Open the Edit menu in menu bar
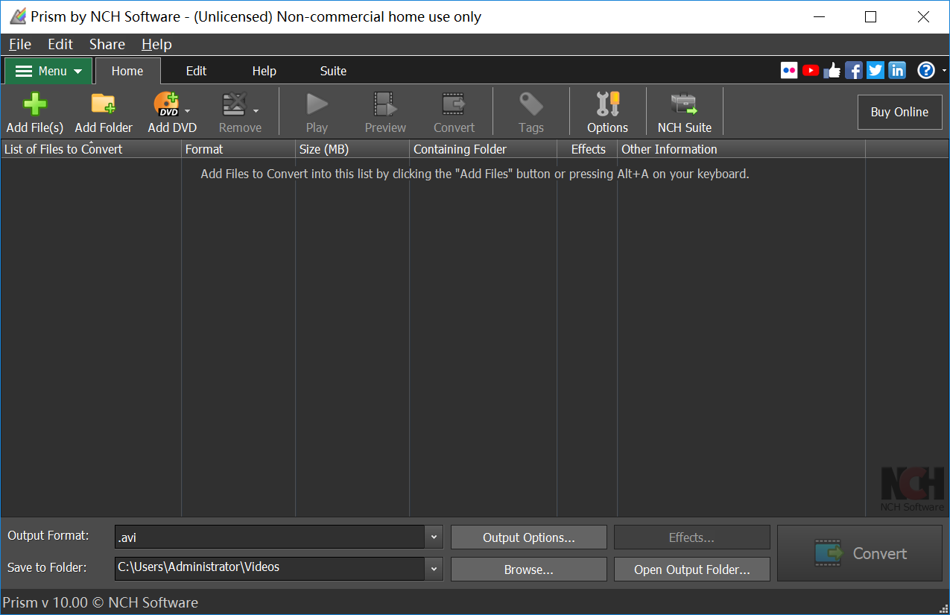The image size is (950, 615). (60, 44)
